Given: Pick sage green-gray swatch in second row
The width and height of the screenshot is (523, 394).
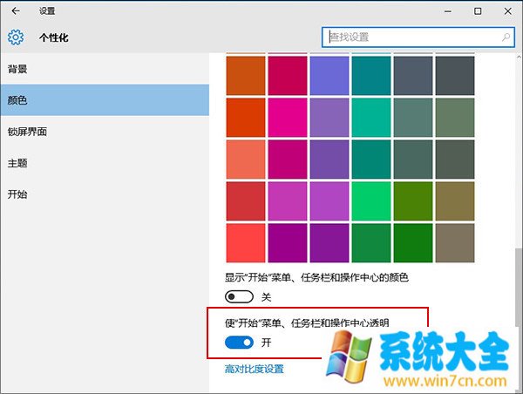Looking at the screenshot, I should tap(455, 118).
